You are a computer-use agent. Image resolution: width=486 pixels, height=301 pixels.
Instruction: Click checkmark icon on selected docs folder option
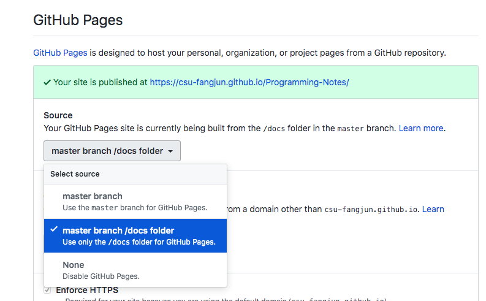(x=54, y=229)
